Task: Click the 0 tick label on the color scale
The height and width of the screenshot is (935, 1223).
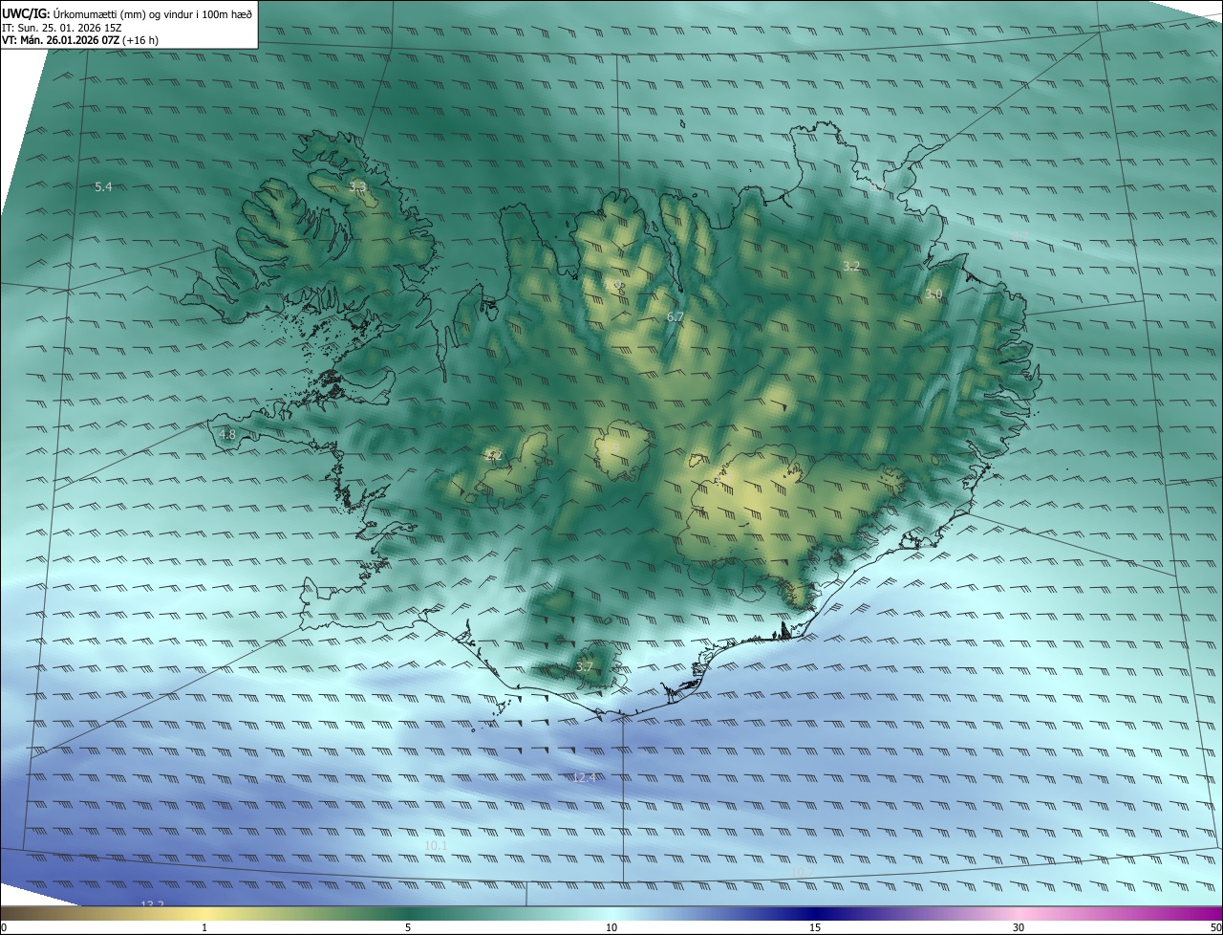Action: [4, 927]
